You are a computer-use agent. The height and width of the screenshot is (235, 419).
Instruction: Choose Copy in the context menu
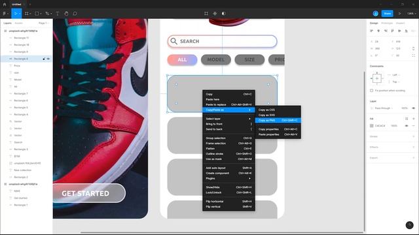(228, 94)
